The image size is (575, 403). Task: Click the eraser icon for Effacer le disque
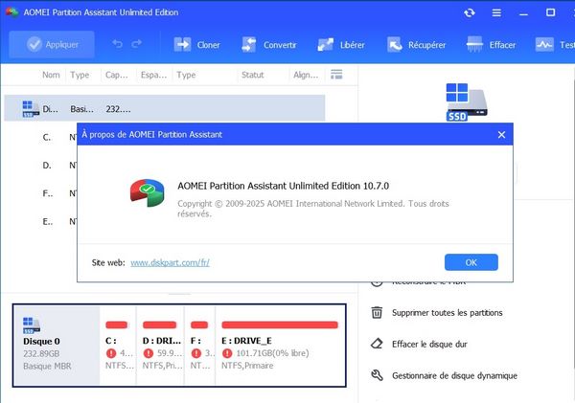377,344
